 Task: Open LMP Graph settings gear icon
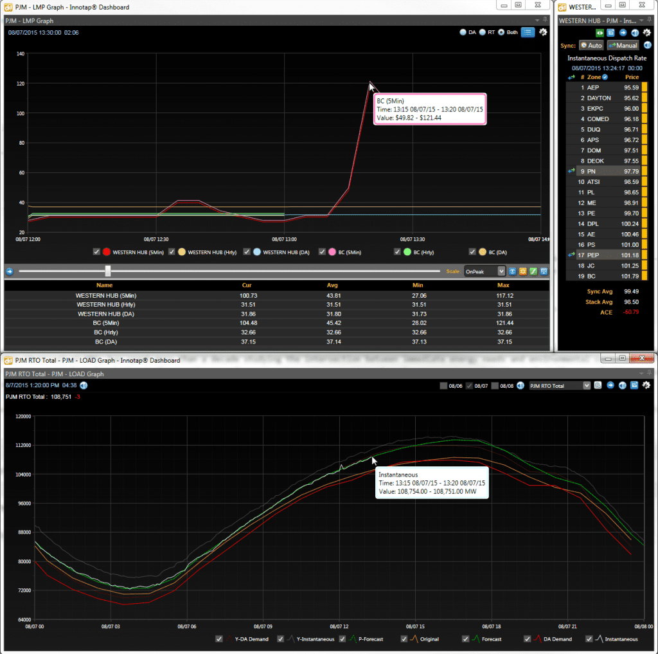click(543, 32)
